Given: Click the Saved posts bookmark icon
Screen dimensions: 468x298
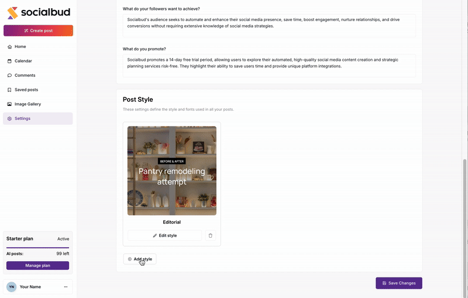Looking at the screenshot, I should [x=9, y=90].
